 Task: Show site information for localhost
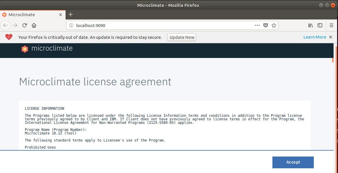coord(71,26)
